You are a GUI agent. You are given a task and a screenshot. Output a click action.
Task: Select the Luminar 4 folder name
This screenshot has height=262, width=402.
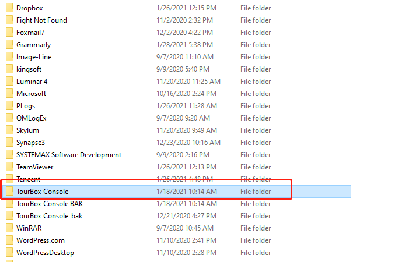32,82
